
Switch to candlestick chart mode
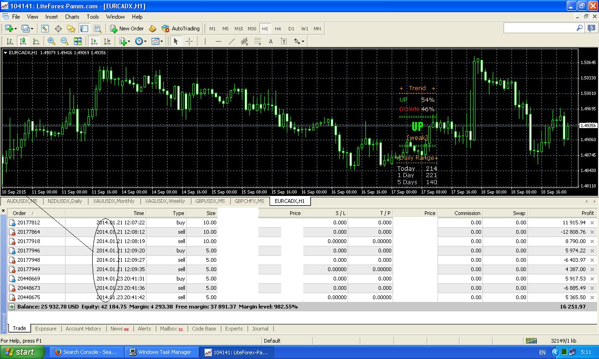click(22, 41)
